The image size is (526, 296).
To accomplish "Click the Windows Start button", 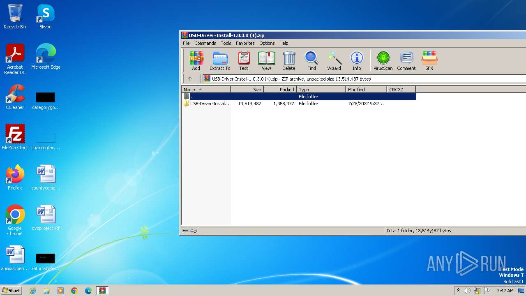I will click(12, 290).
